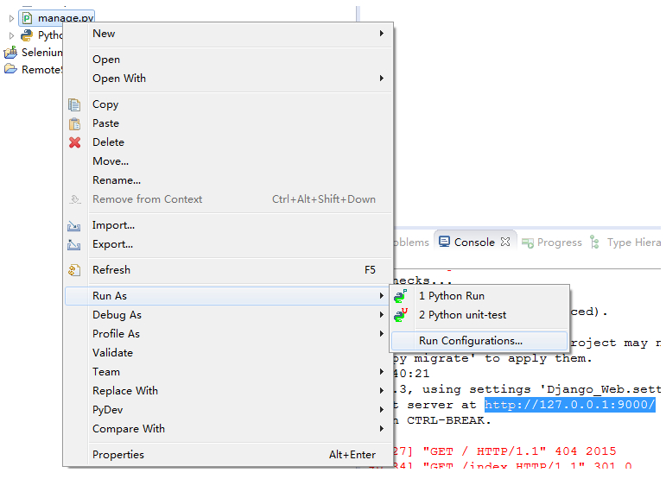Expand the Compare With submenu arrow
The height and width of the screenshot is (479, 666).
tap(382, 429)
